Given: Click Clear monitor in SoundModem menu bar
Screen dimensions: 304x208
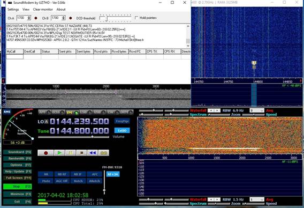Looking at the screenshot, I should (43, 10).
